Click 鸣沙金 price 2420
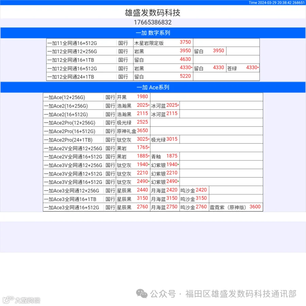The image size is (306, 306). [201, 190]
